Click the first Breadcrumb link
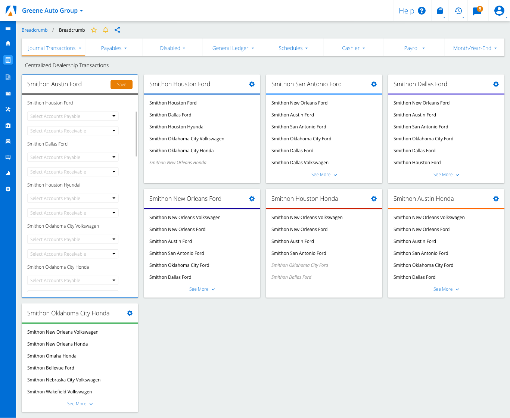Screen dimensions: 510x418 (35, 30)
